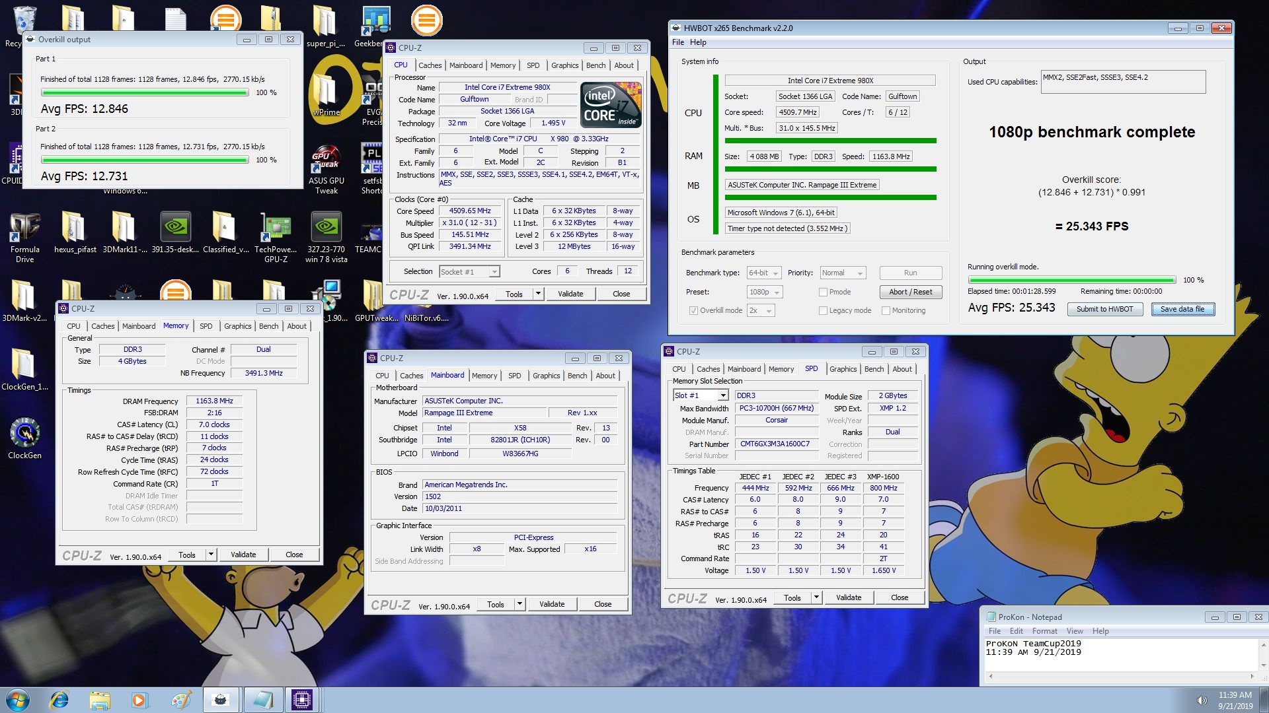Click the Windows Start orb
The image size is (1269, 713).
coord(18,700)
